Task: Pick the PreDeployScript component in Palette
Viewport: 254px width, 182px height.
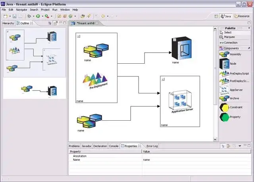Action: pyautogui.click(x=235, y=74)
